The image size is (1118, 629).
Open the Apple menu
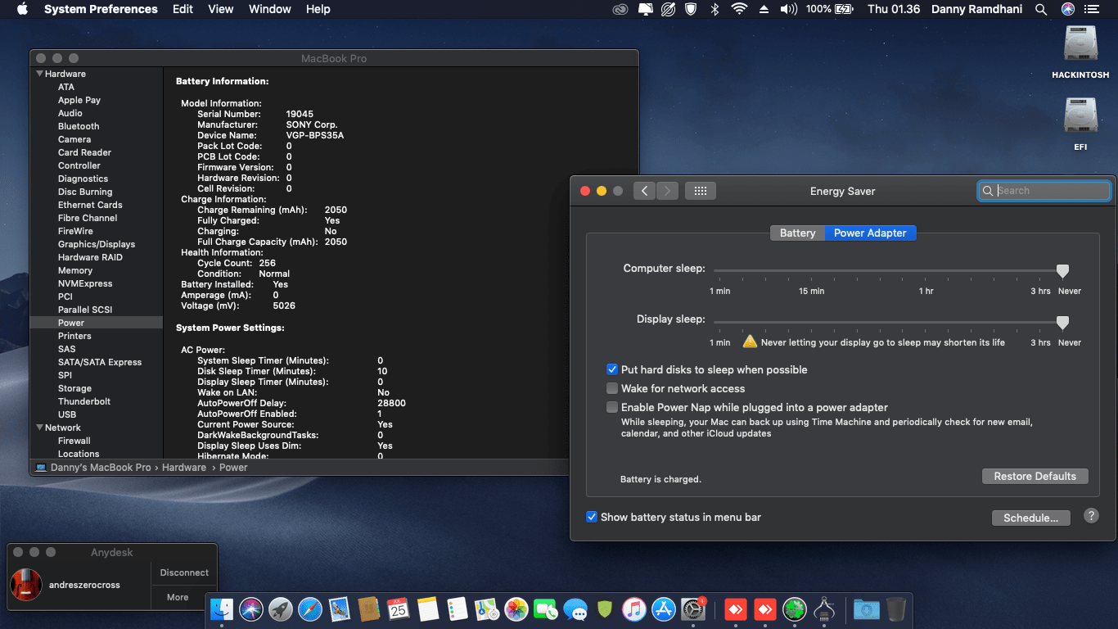pos(22,9)
